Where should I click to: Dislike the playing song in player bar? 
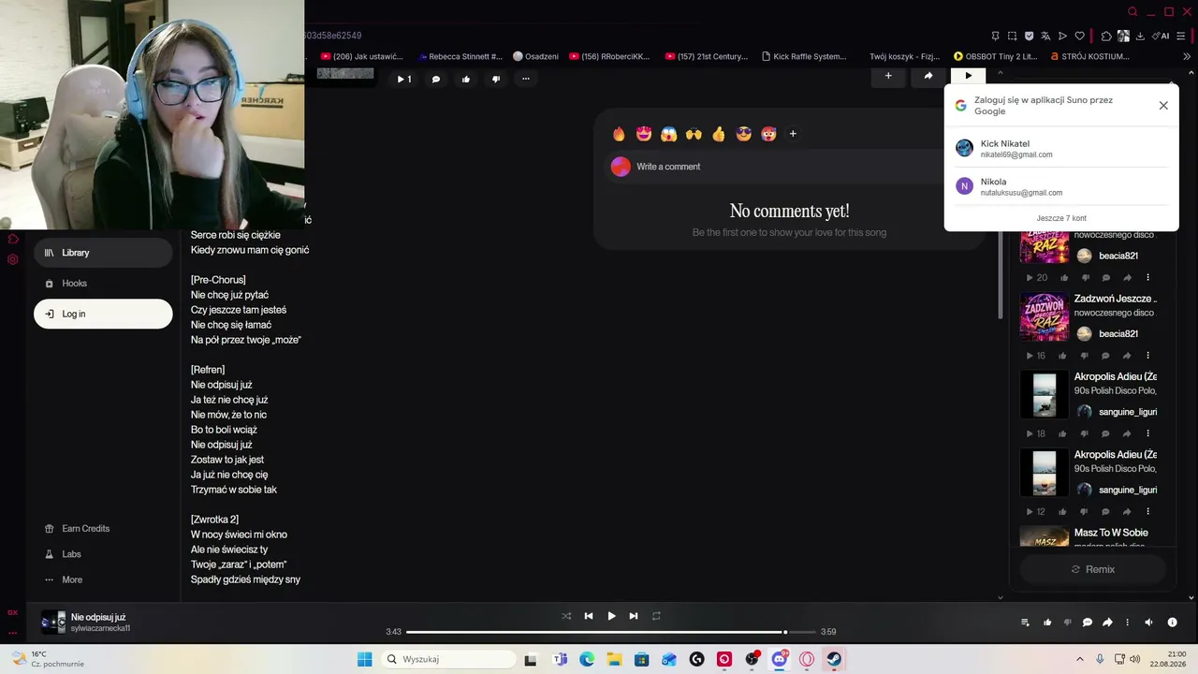click(1067, 623)
